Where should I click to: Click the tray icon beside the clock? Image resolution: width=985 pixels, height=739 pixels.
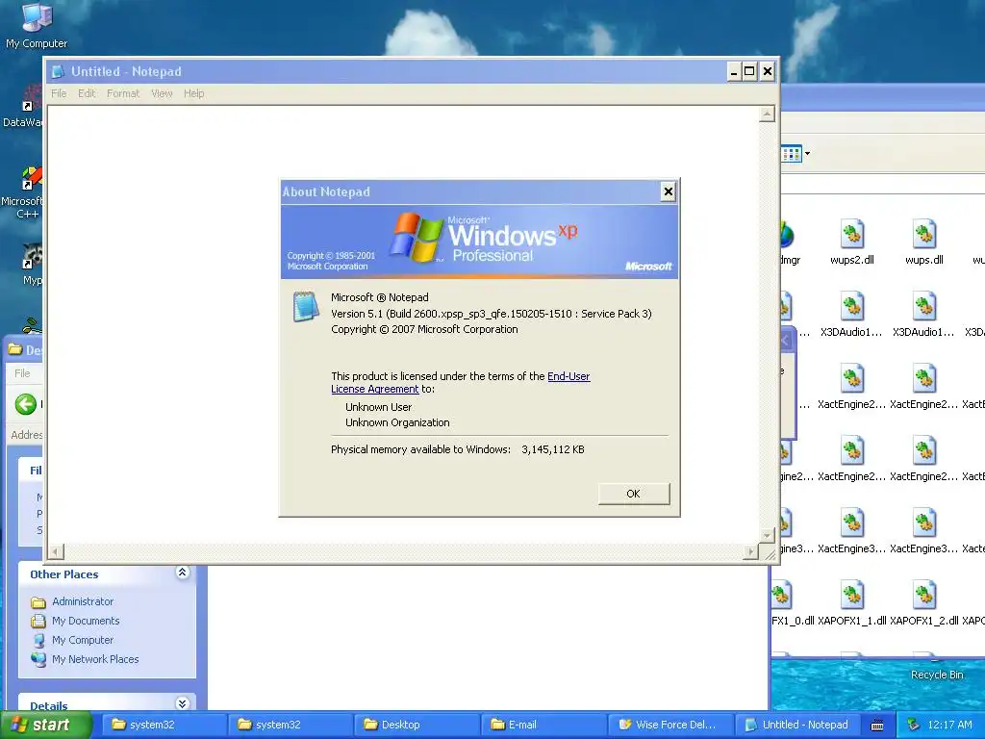(x=914, y=726)
